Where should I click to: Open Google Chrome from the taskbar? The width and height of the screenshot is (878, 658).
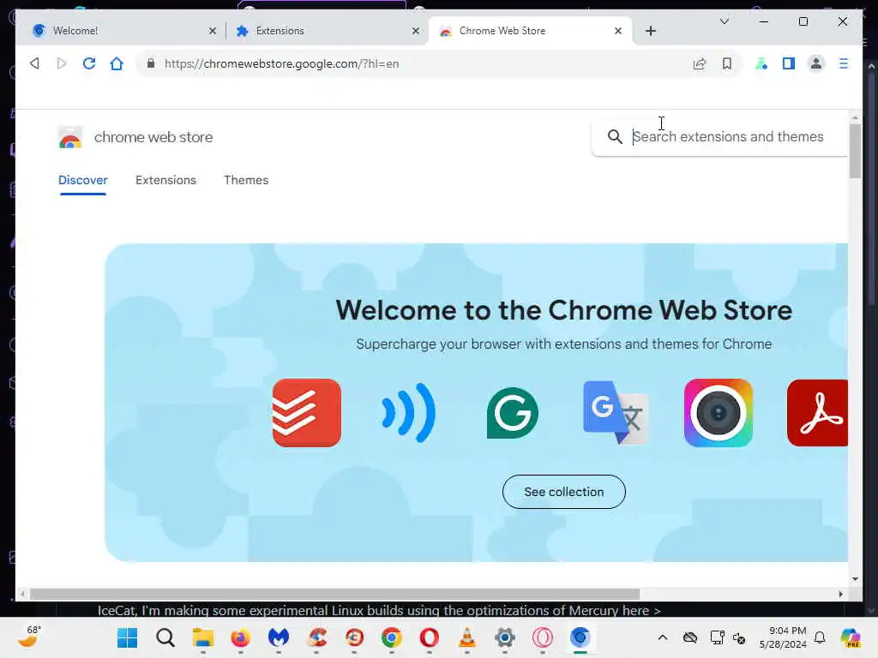(x=391, y=637)
